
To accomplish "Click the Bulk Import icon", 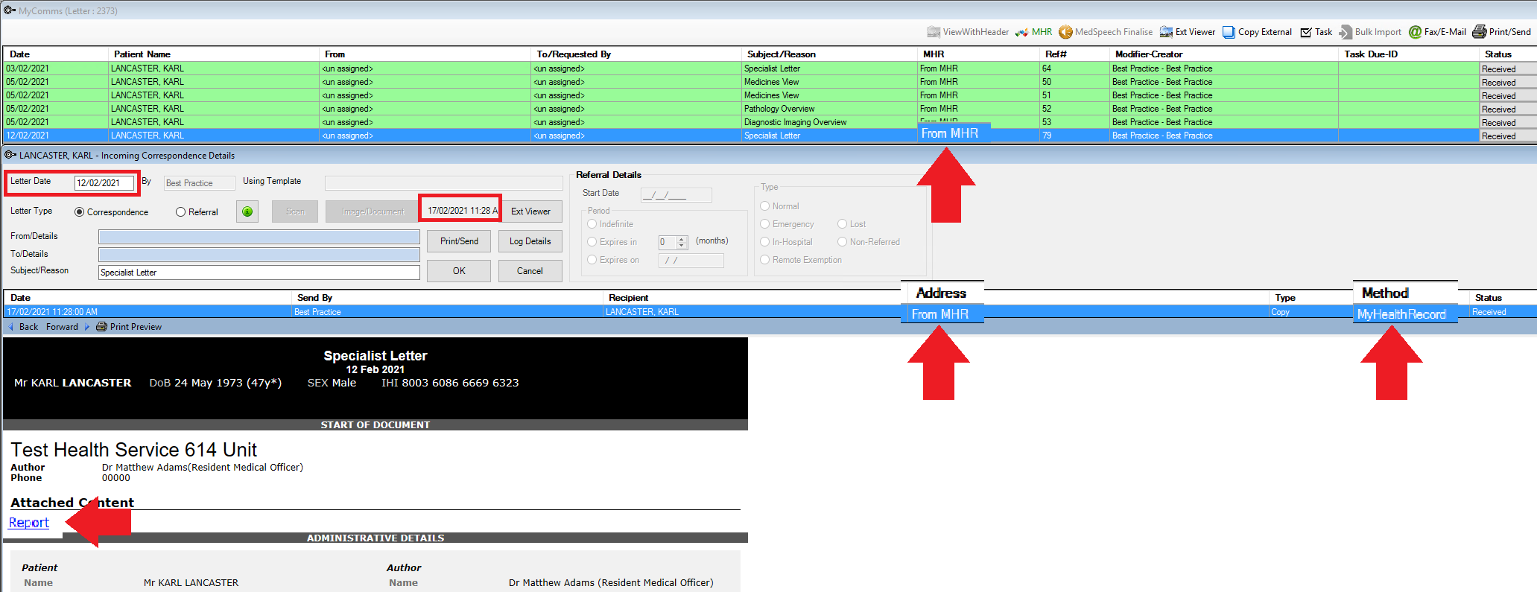I will pyautogui.click(x=1346, y=32).
